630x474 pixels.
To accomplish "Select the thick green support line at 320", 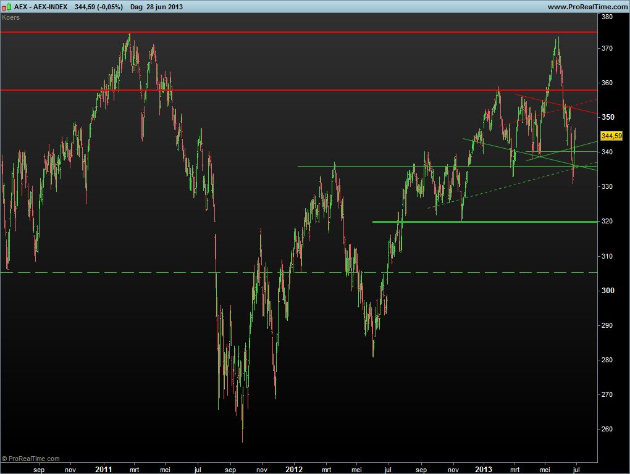I will pos(494,222).
